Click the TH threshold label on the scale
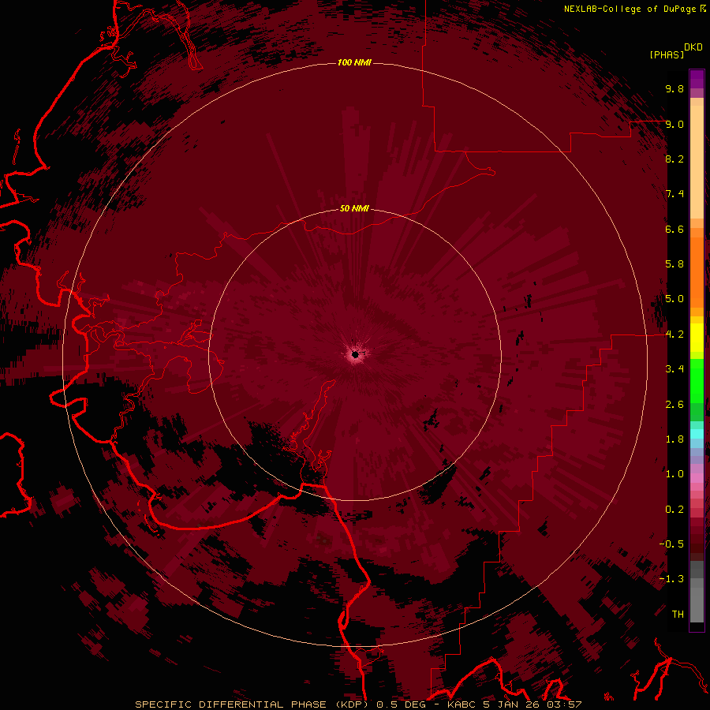710x710 pixels. (x=678, y=615)
